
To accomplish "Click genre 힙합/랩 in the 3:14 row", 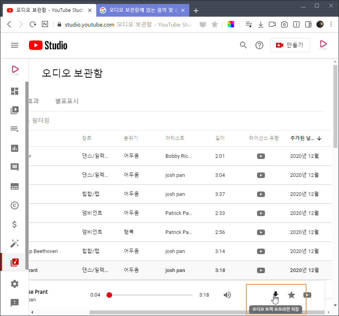I will pos(91,251).
